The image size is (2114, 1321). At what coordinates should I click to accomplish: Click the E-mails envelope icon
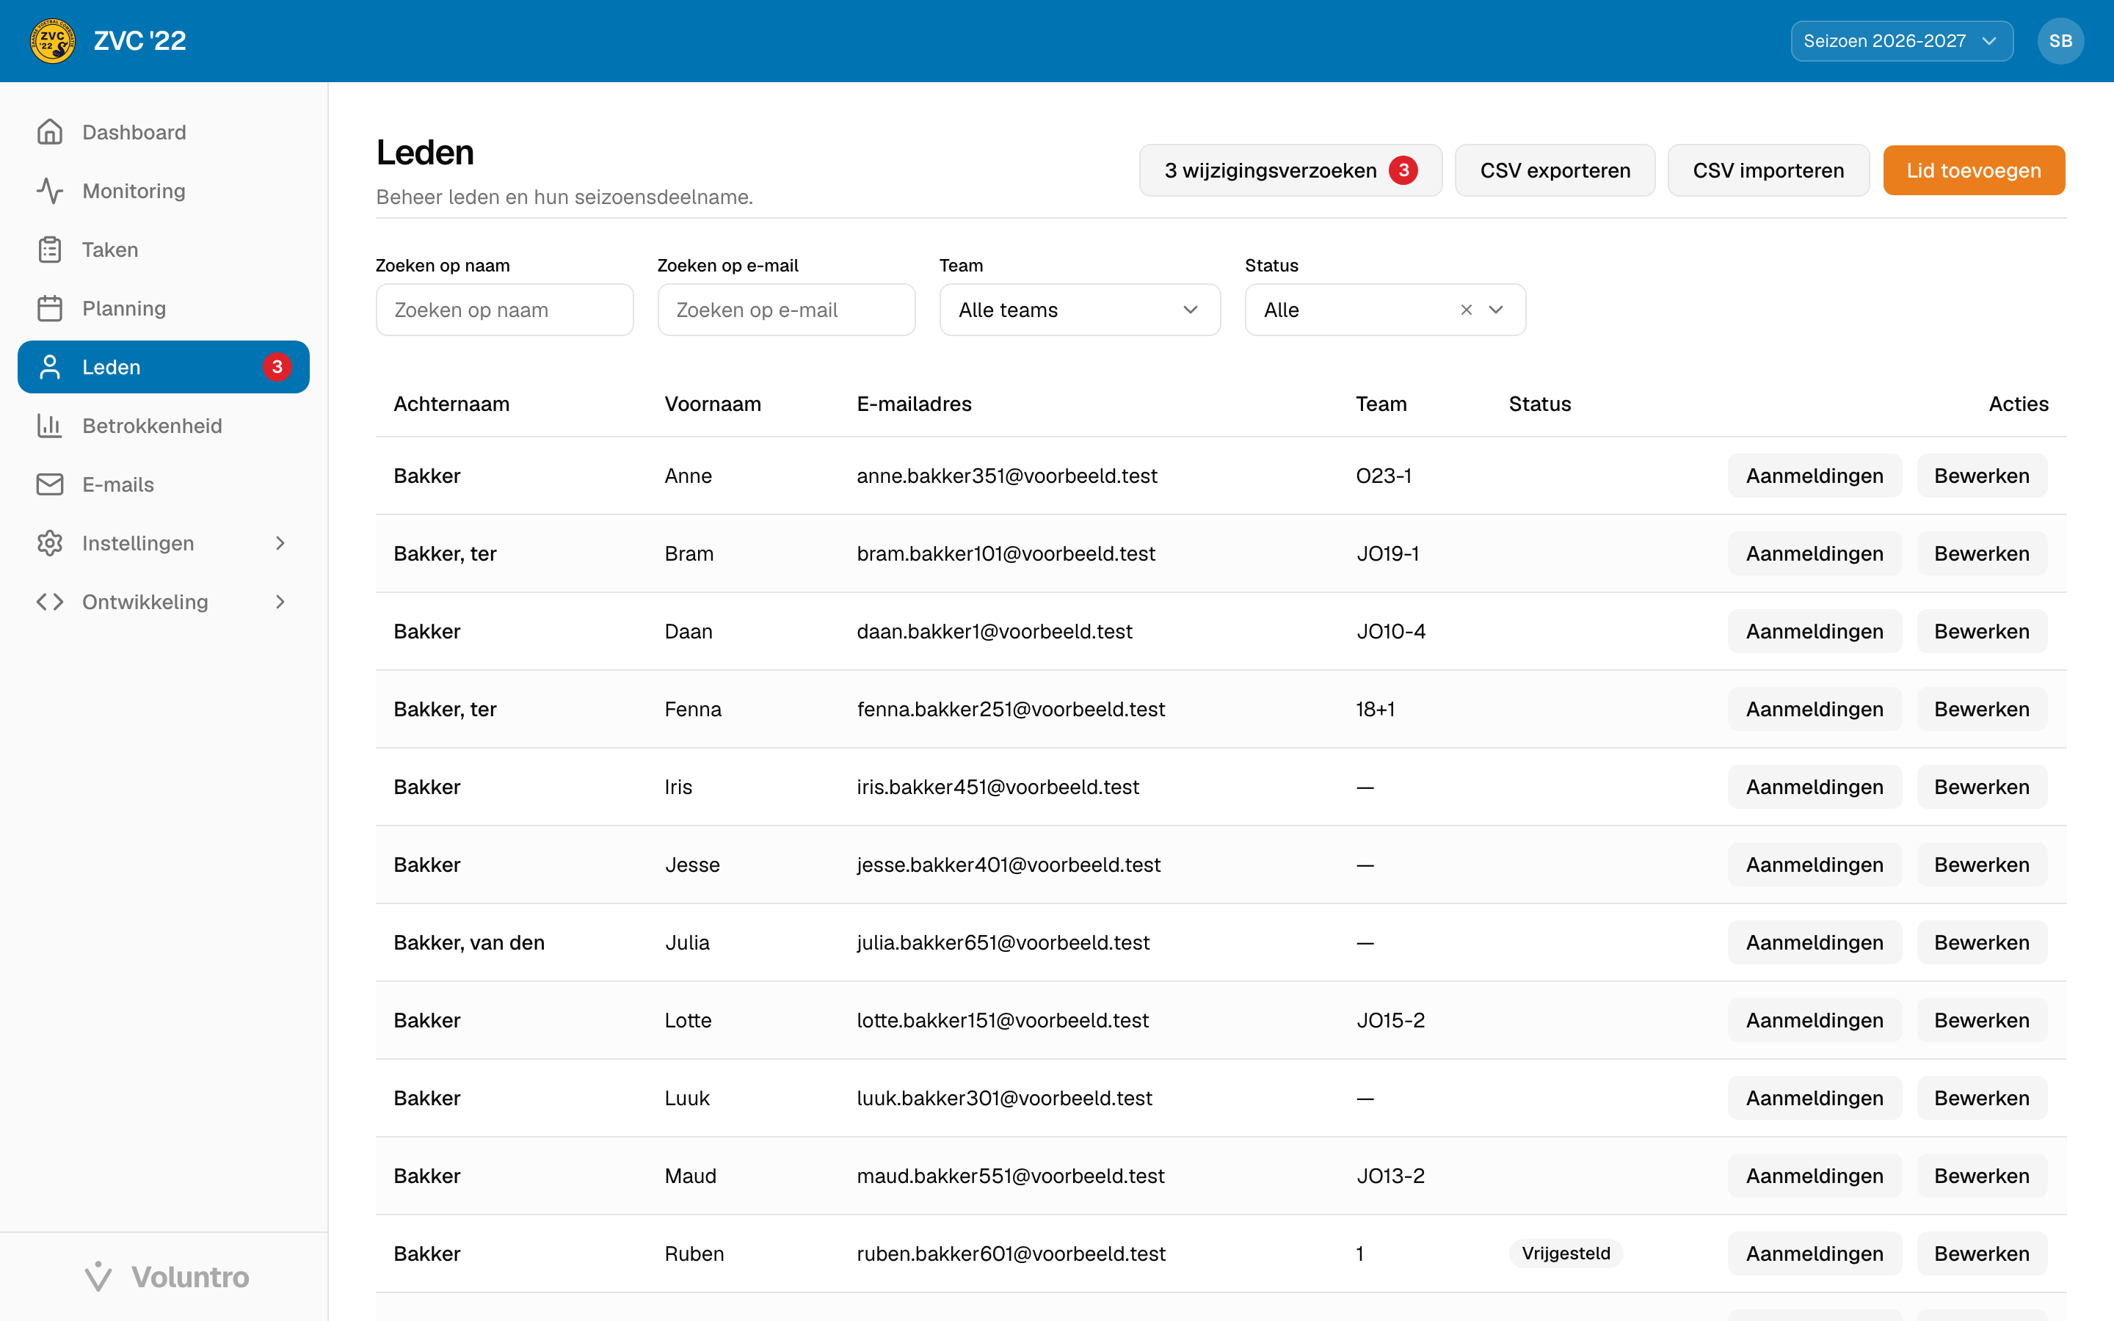point(50,484)
